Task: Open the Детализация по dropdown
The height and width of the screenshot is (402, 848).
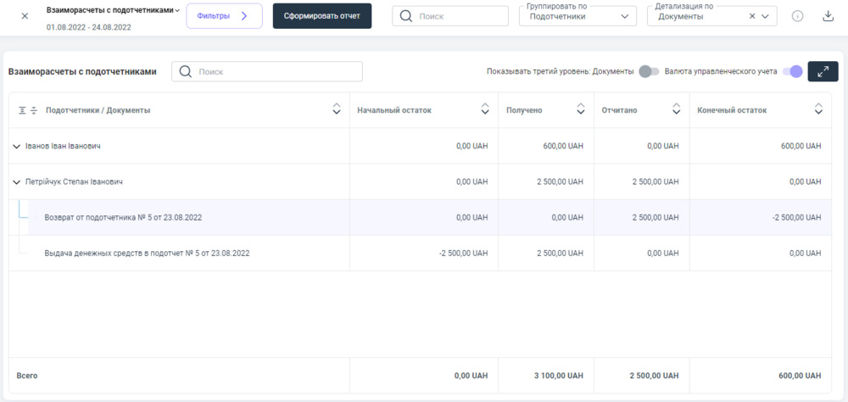Action: click(x=766, y=16)
